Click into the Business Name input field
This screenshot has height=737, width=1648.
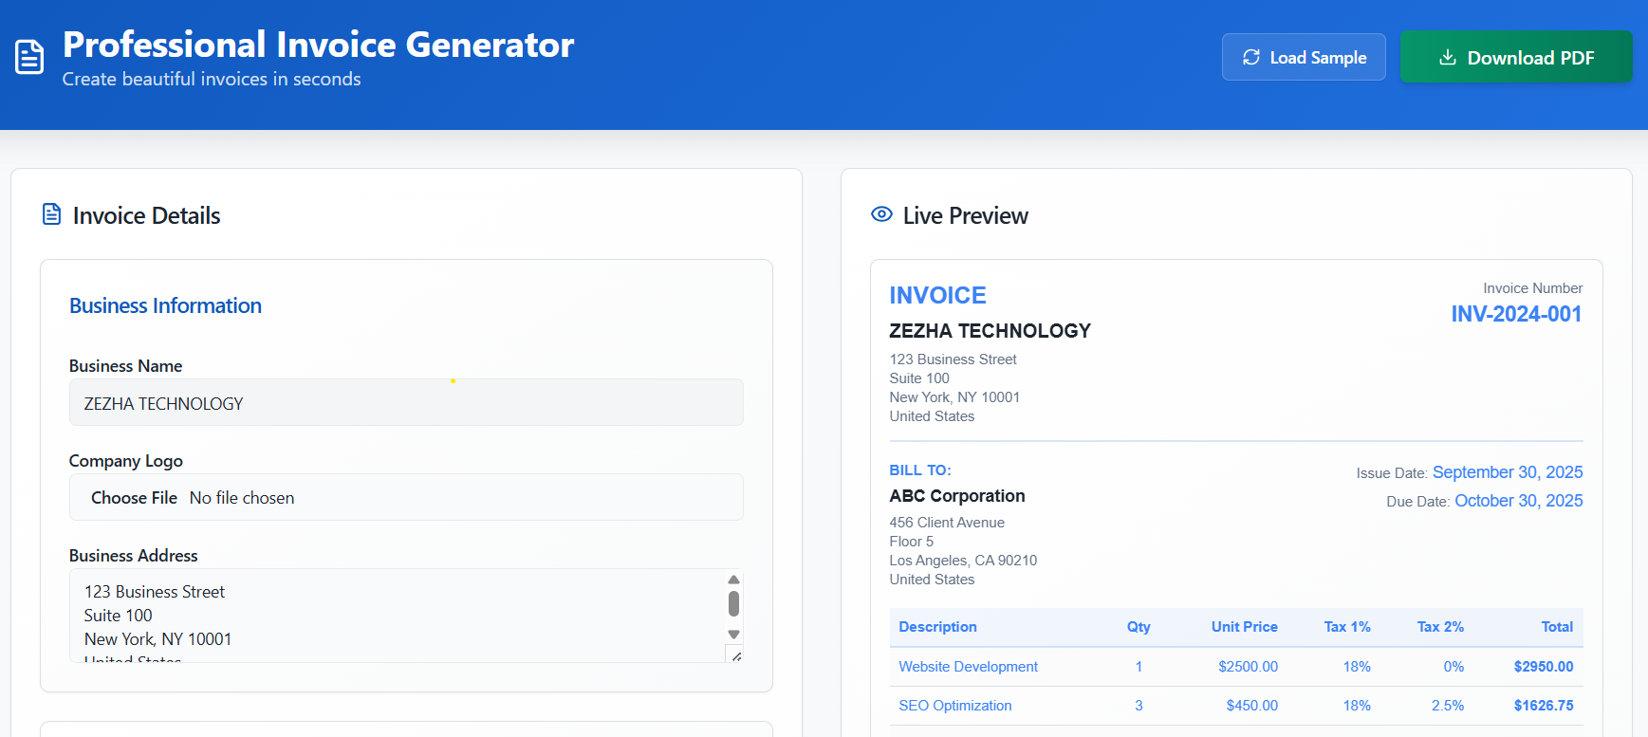pyautogui.click(x=406, y=403)
